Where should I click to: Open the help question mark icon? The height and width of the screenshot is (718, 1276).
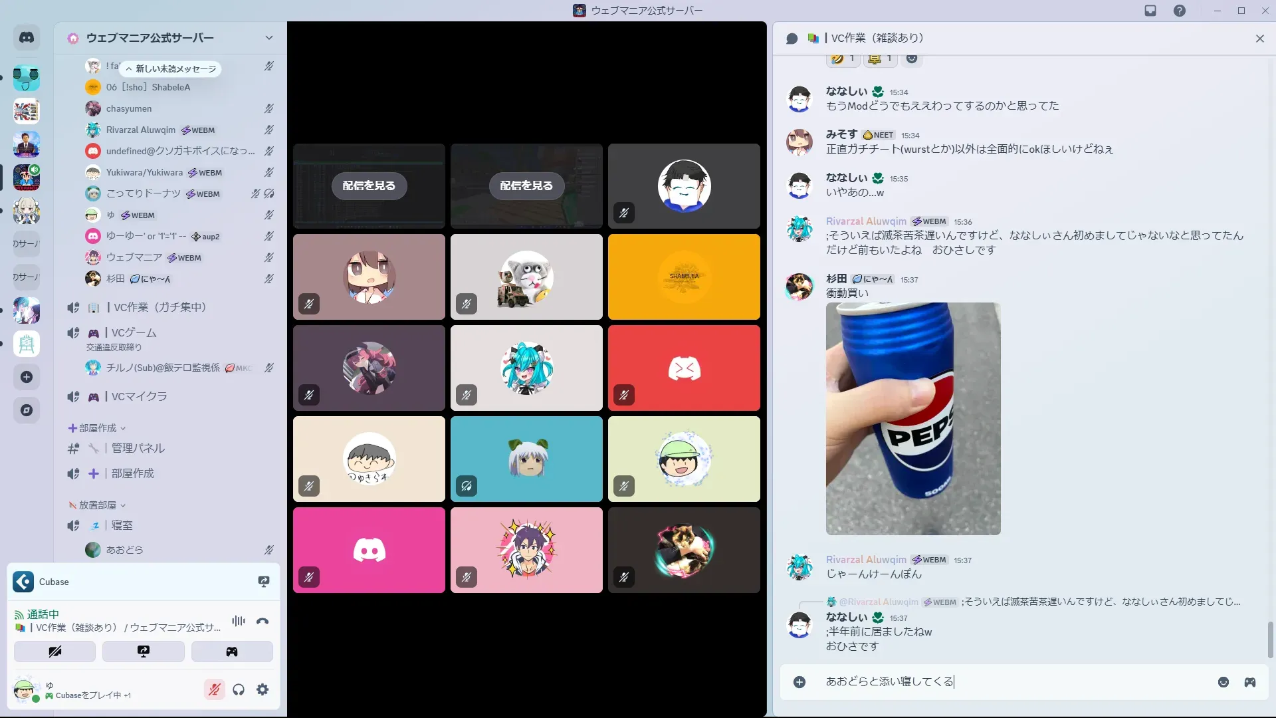tap(1179, 11)
